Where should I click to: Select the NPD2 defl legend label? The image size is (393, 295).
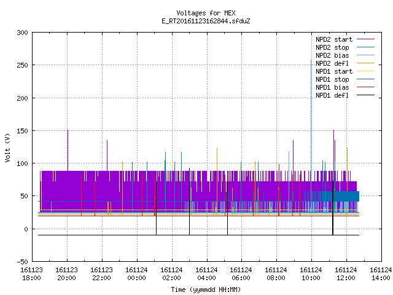[x=332, y=63]
